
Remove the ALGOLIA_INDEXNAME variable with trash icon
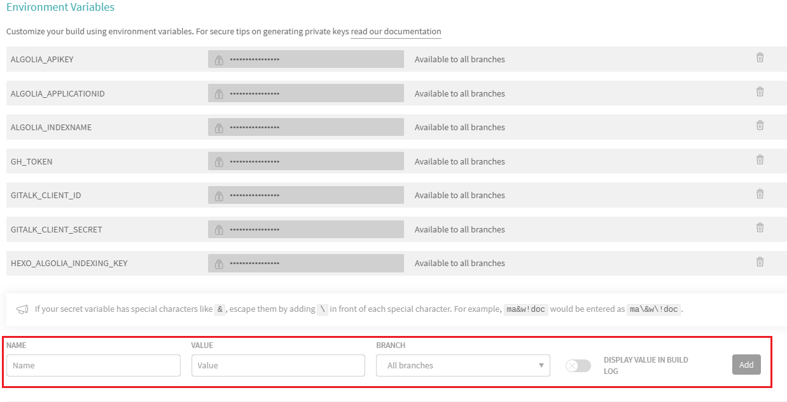[760, 126]
